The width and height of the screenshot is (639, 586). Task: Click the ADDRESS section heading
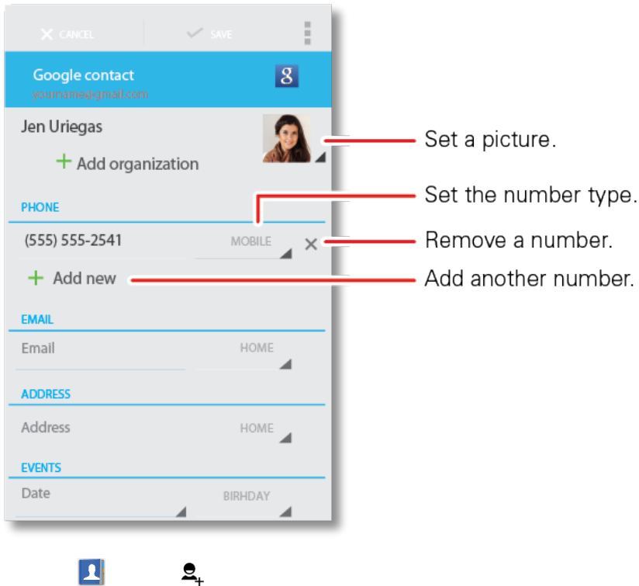[46, 394]
